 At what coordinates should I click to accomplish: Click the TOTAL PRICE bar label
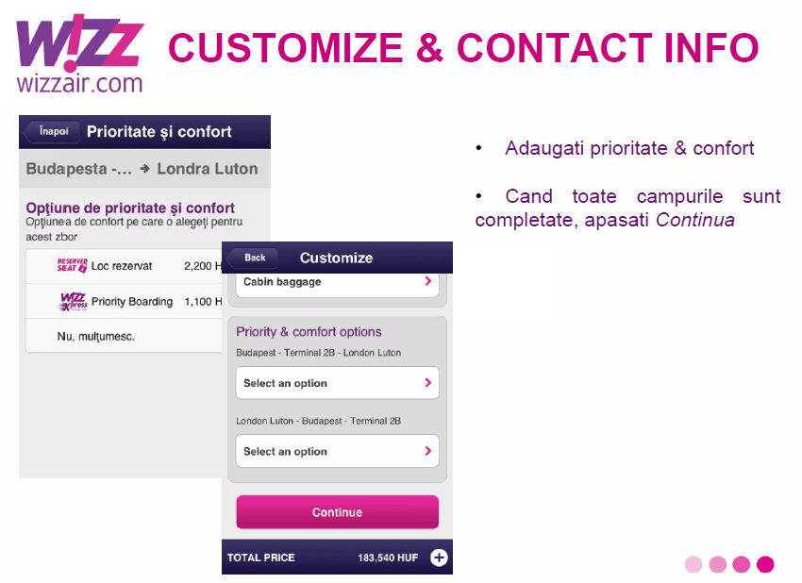(261, 558)
